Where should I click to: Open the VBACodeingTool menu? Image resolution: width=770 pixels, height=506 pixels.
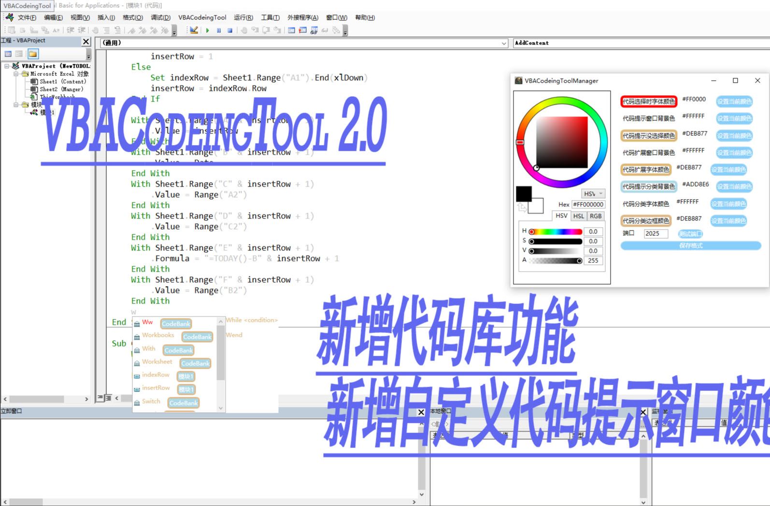tap(202, 17)
